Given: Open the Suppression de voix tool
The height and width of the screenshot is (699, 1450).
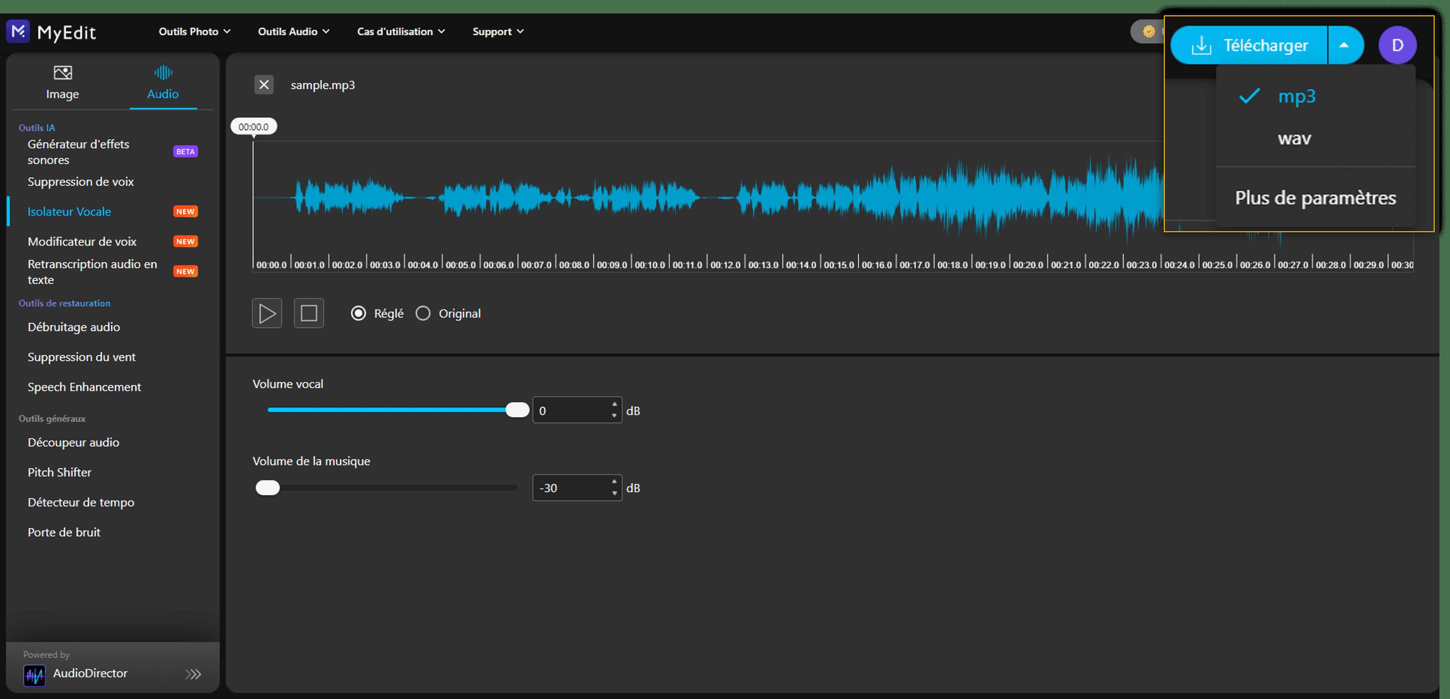Looking at the screenshot, I should tap(81, 182).
